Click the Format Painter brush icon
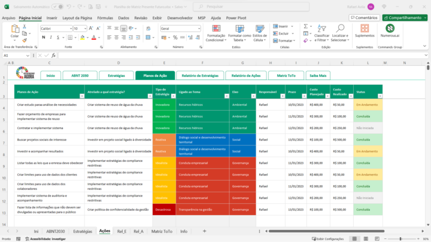The image size is (431, 242). (25, 41)
